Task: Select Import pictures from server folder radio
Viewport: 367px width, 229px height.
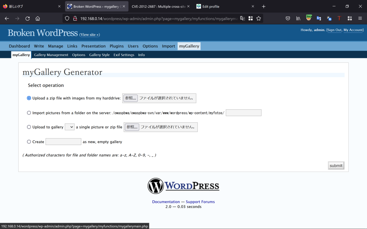Action: (x=29, y=113)
